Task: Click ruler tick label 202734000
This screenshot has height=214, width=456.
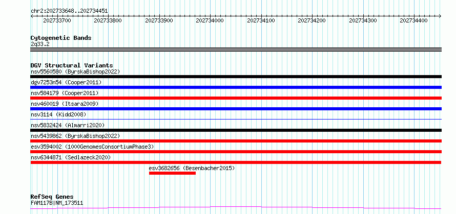Action: [x=210, y=20]
